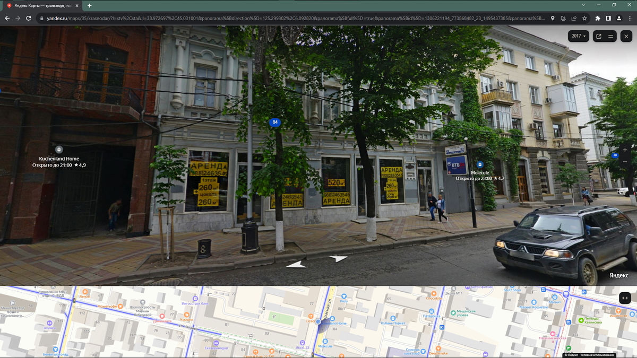This screenshot has width=637, height=358.
Task: Close the Яндекс Карты tab
Action: tap(76, 5)
